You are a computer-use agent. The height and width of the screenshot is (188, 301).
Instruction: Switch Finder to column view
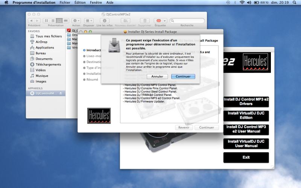[x=59, y=21]
